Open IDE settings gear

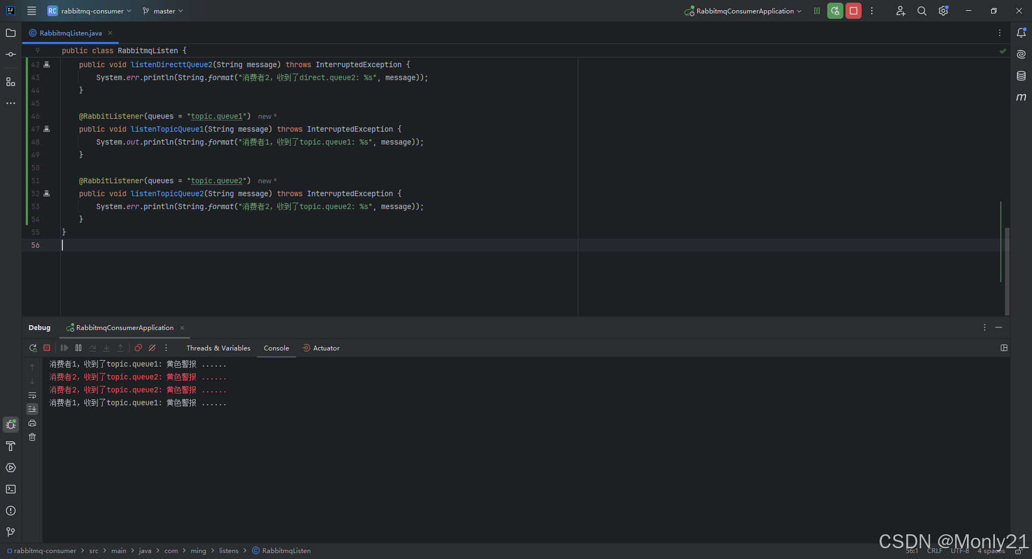coord(943,11)
